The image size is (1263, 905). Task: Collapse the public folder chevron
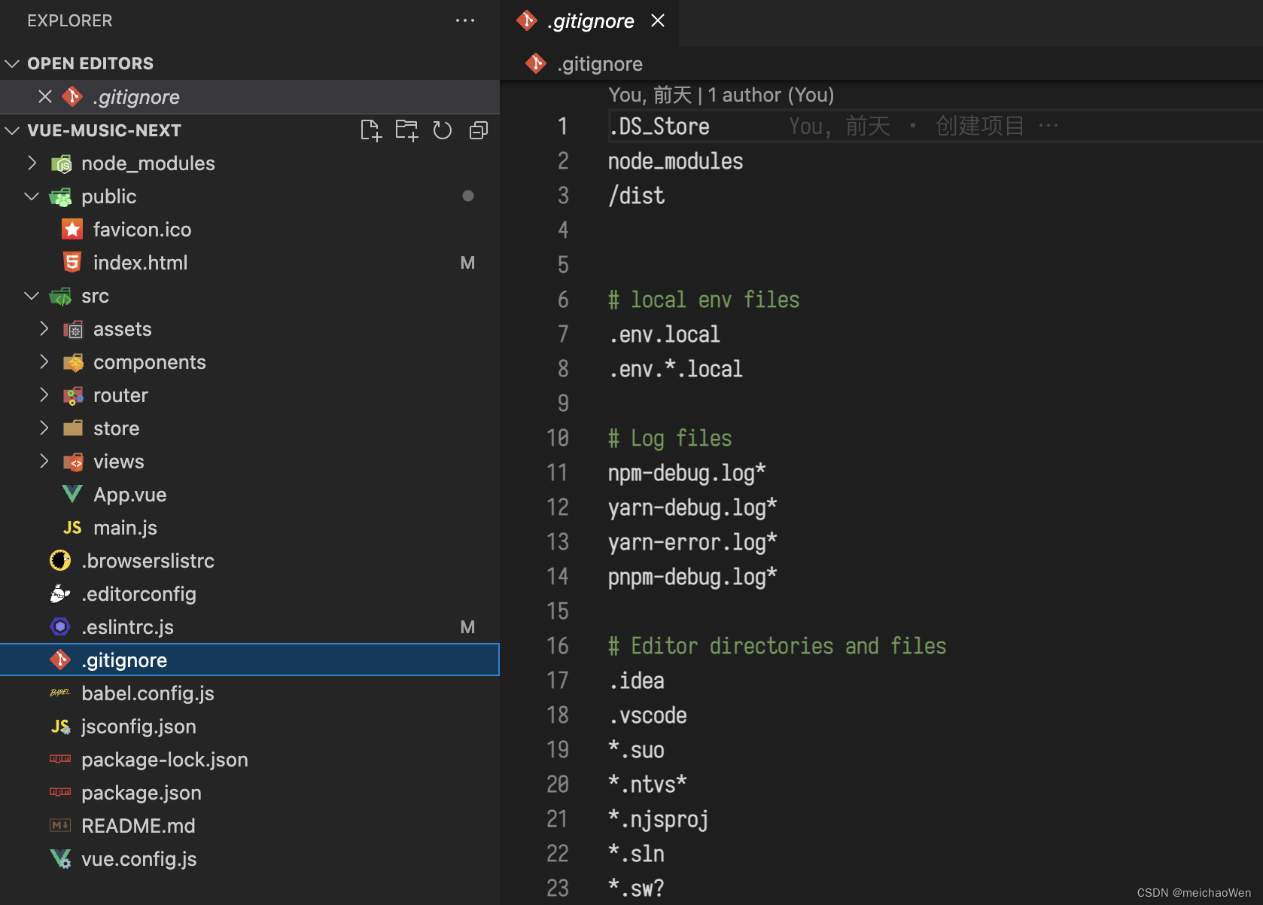coord(32,196)
